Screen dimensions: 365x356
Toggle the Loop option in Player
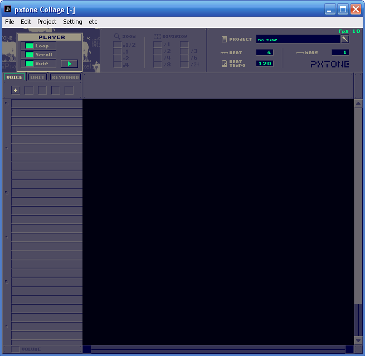(x=30, y=46)
